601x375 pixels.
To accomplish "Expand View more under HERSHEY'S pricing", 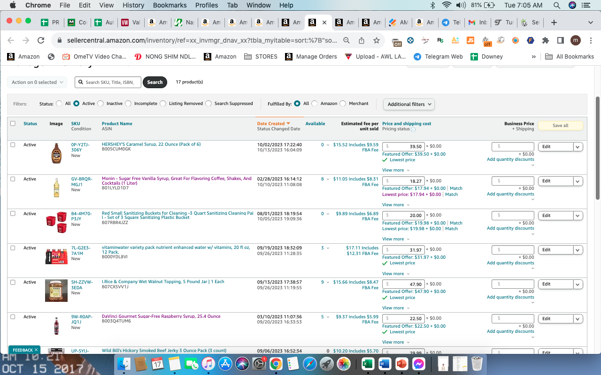I will (396, 170).
